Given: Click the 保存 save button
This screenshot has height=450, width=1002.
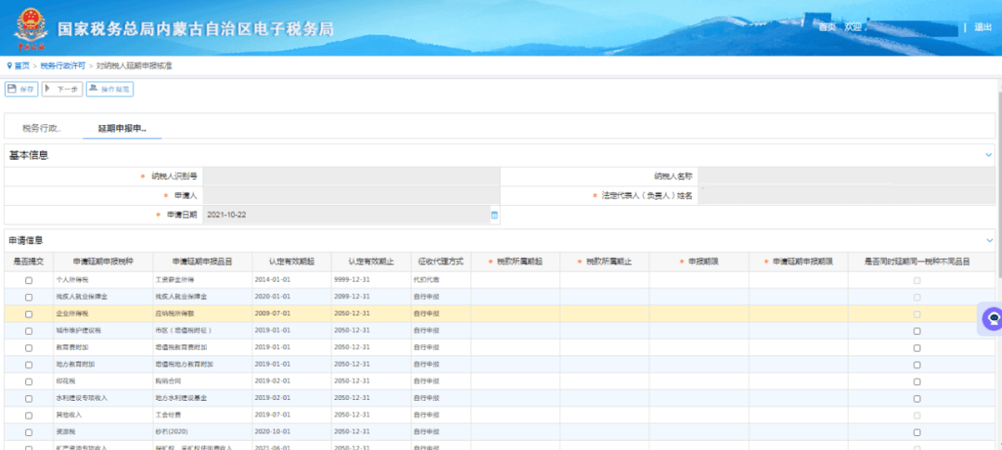Looking at the screenshot, I should (21, 89).
